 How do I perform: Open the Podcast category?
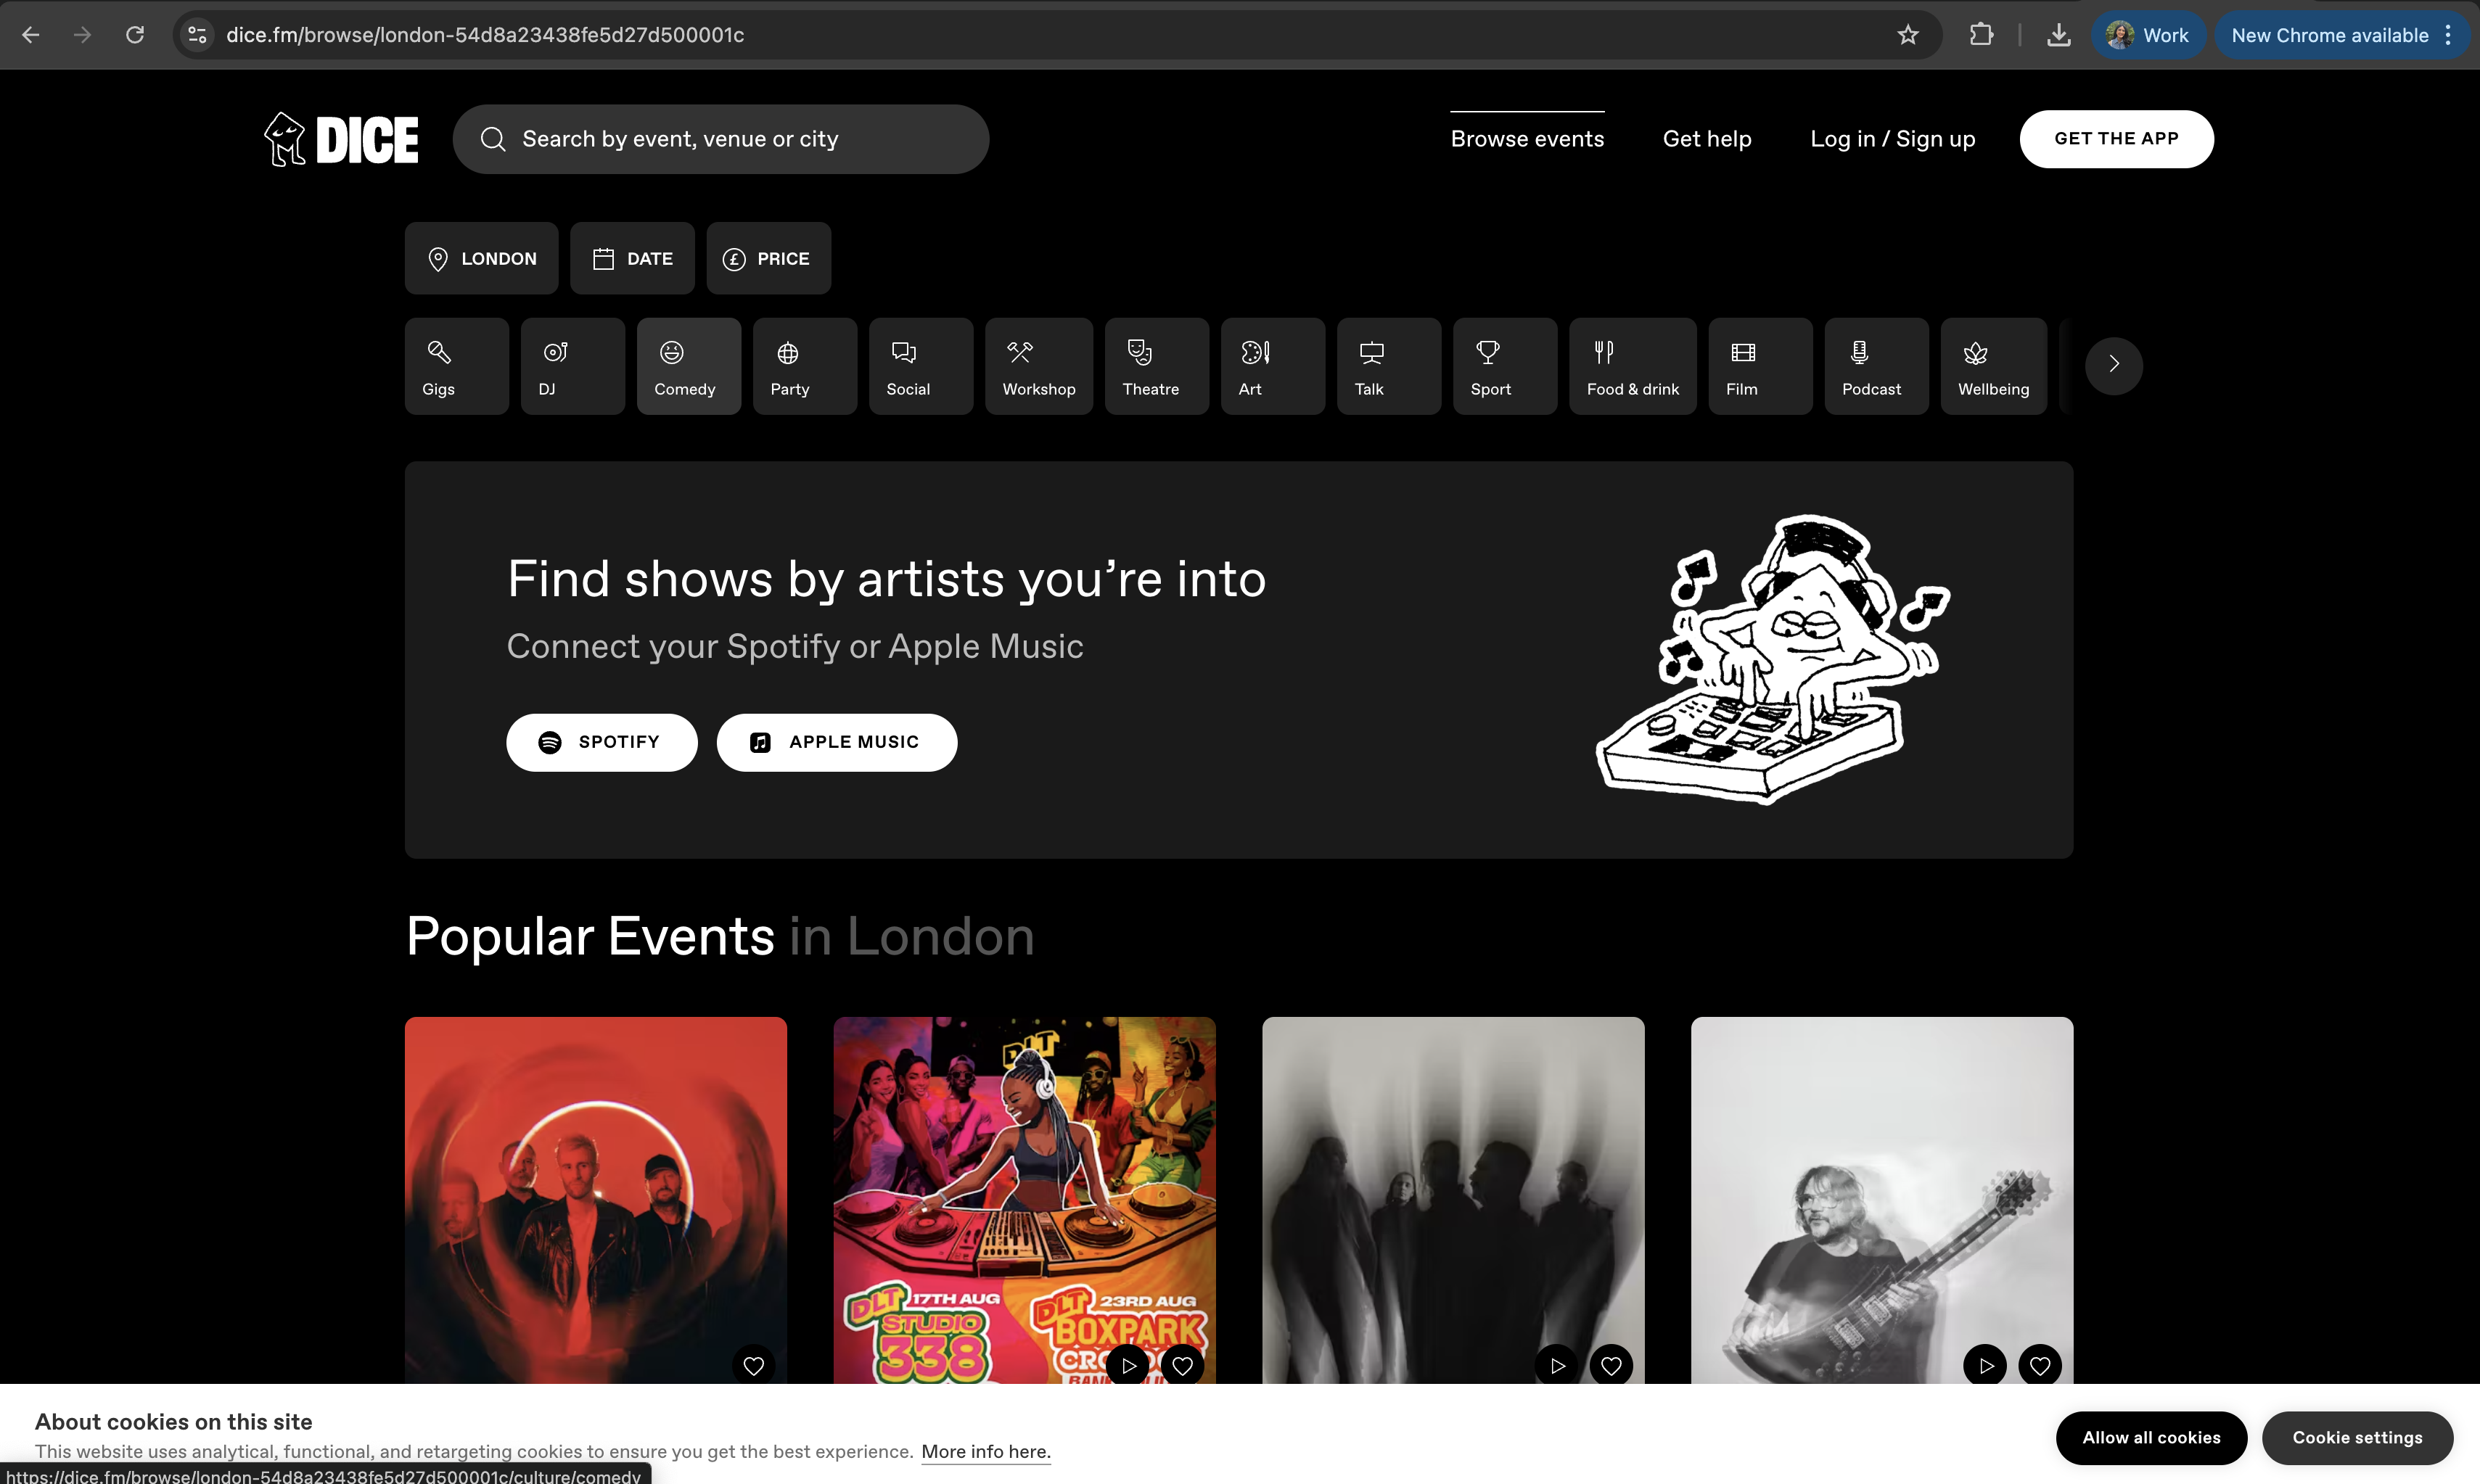tap(1875, 366)
